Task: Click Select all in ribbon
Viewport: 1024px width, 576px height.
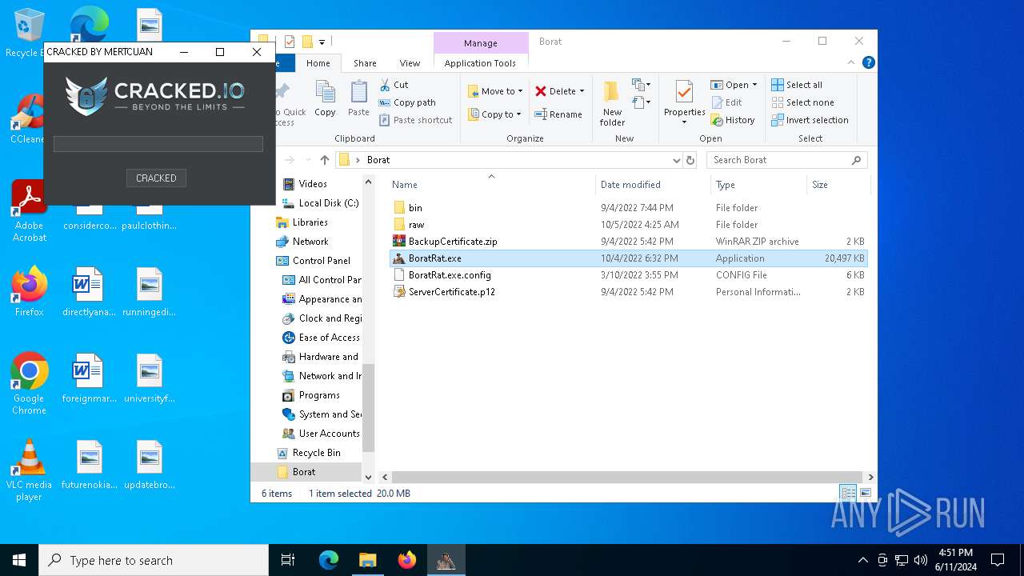Action: click(x=797, y=85)
